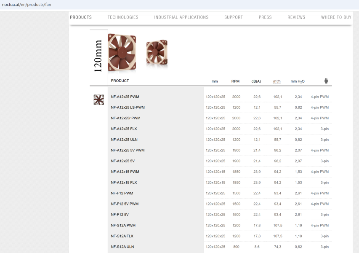359x253 pixels.
Task: Open the Reviews menu
Action: click(x=296, y=17)
